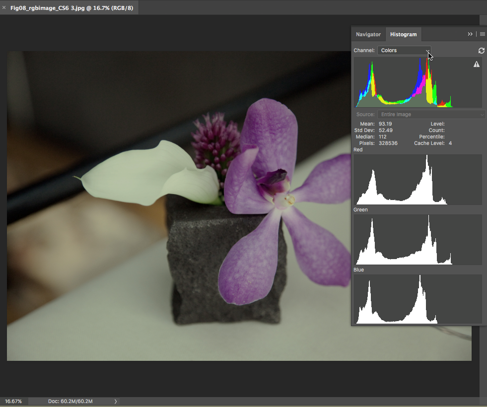Viewport: 487px width, 407px height.
Task: Open the Channel dropdown showing Colors
Action: [x=404, y=51]
